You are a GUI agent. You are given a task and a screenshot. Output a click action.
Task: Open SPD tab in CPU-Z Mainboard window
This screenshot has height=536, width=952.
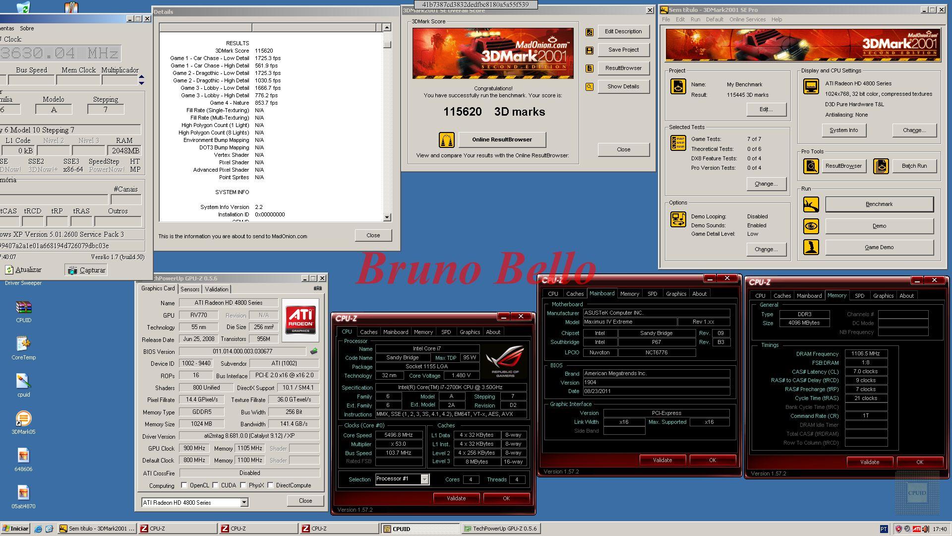(x=653, y=294)
